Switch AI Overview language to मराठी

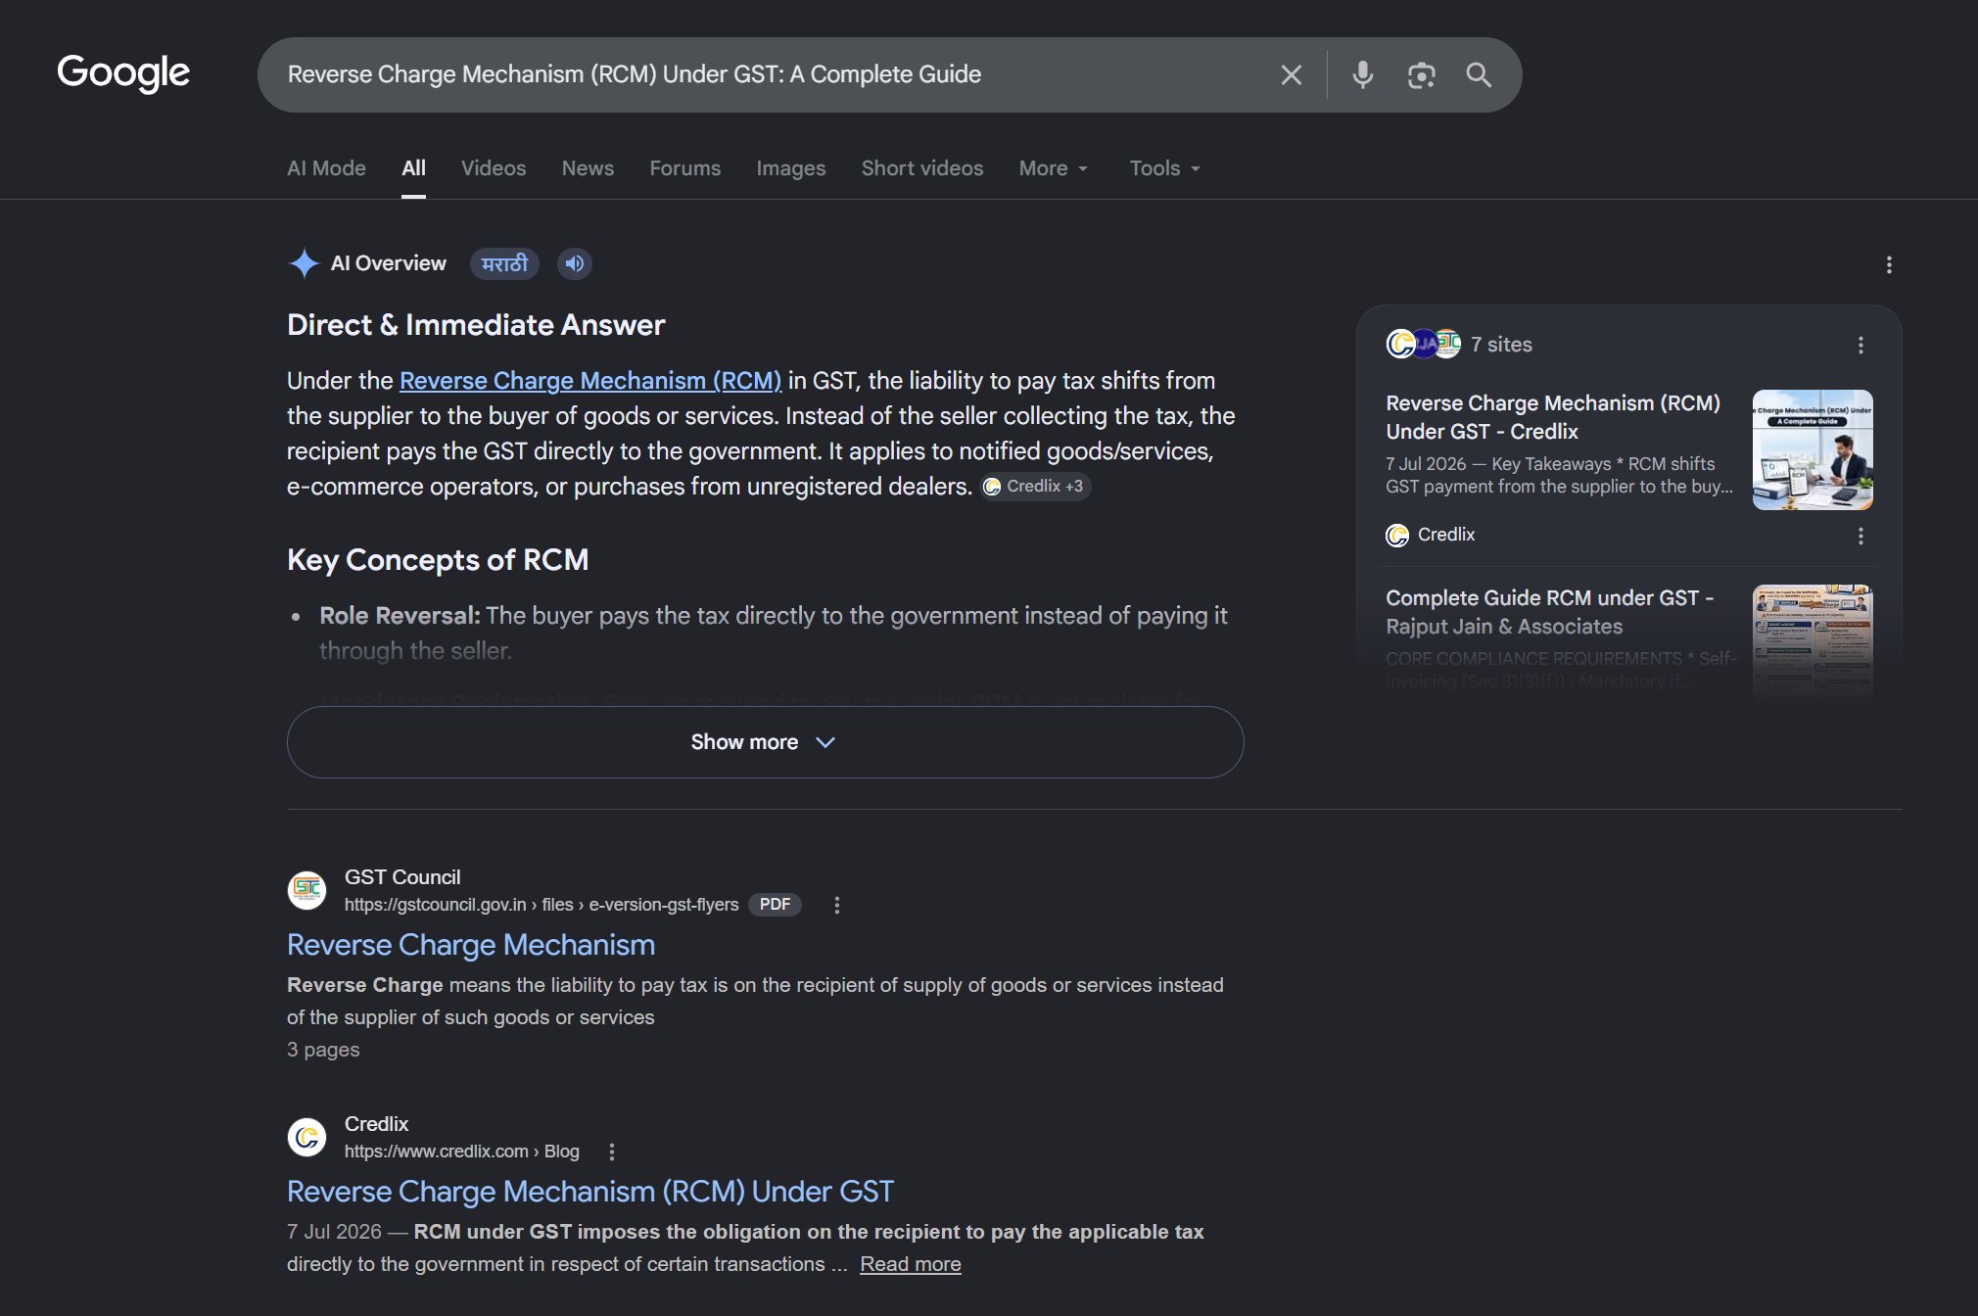(504, 263)
